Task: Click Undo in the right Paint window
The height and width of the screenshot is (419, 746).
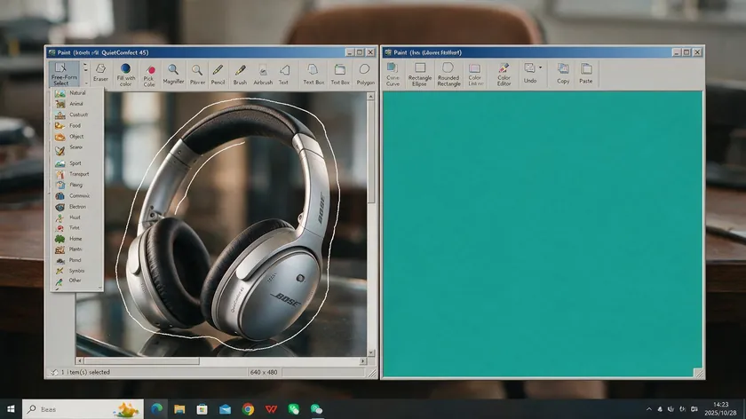Action: pyautogui.click(x=530, y=74)
